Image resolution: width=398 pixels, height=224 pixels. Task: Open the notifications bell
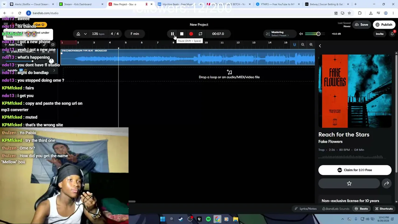(x=392, y=34)
